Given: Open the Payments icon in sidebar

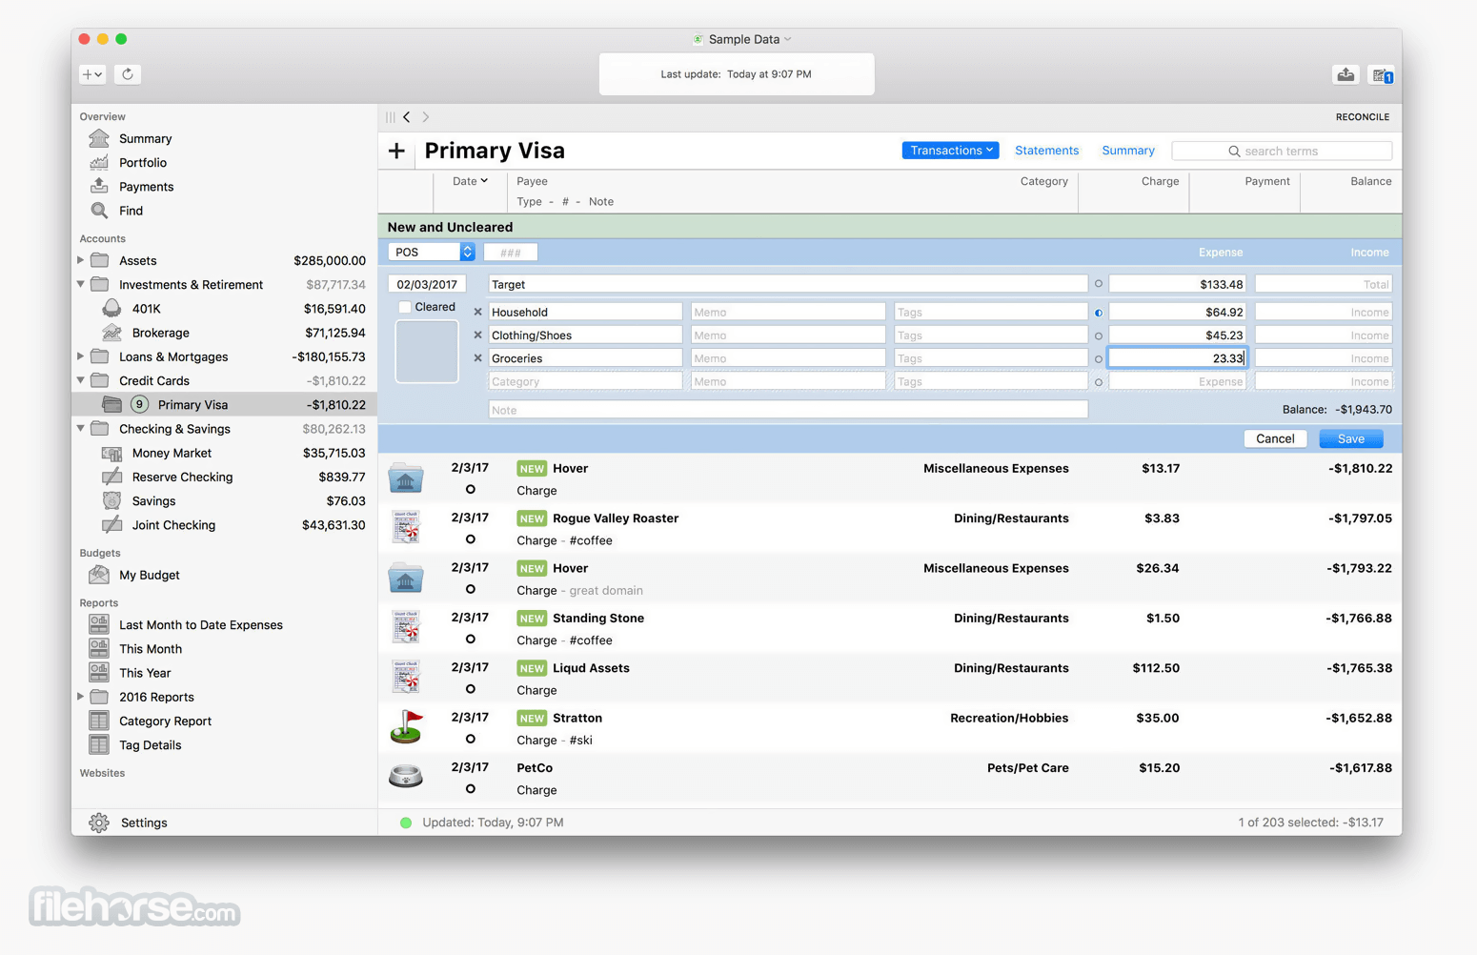Looking at the screenshot, I should (x=99, y=186).
